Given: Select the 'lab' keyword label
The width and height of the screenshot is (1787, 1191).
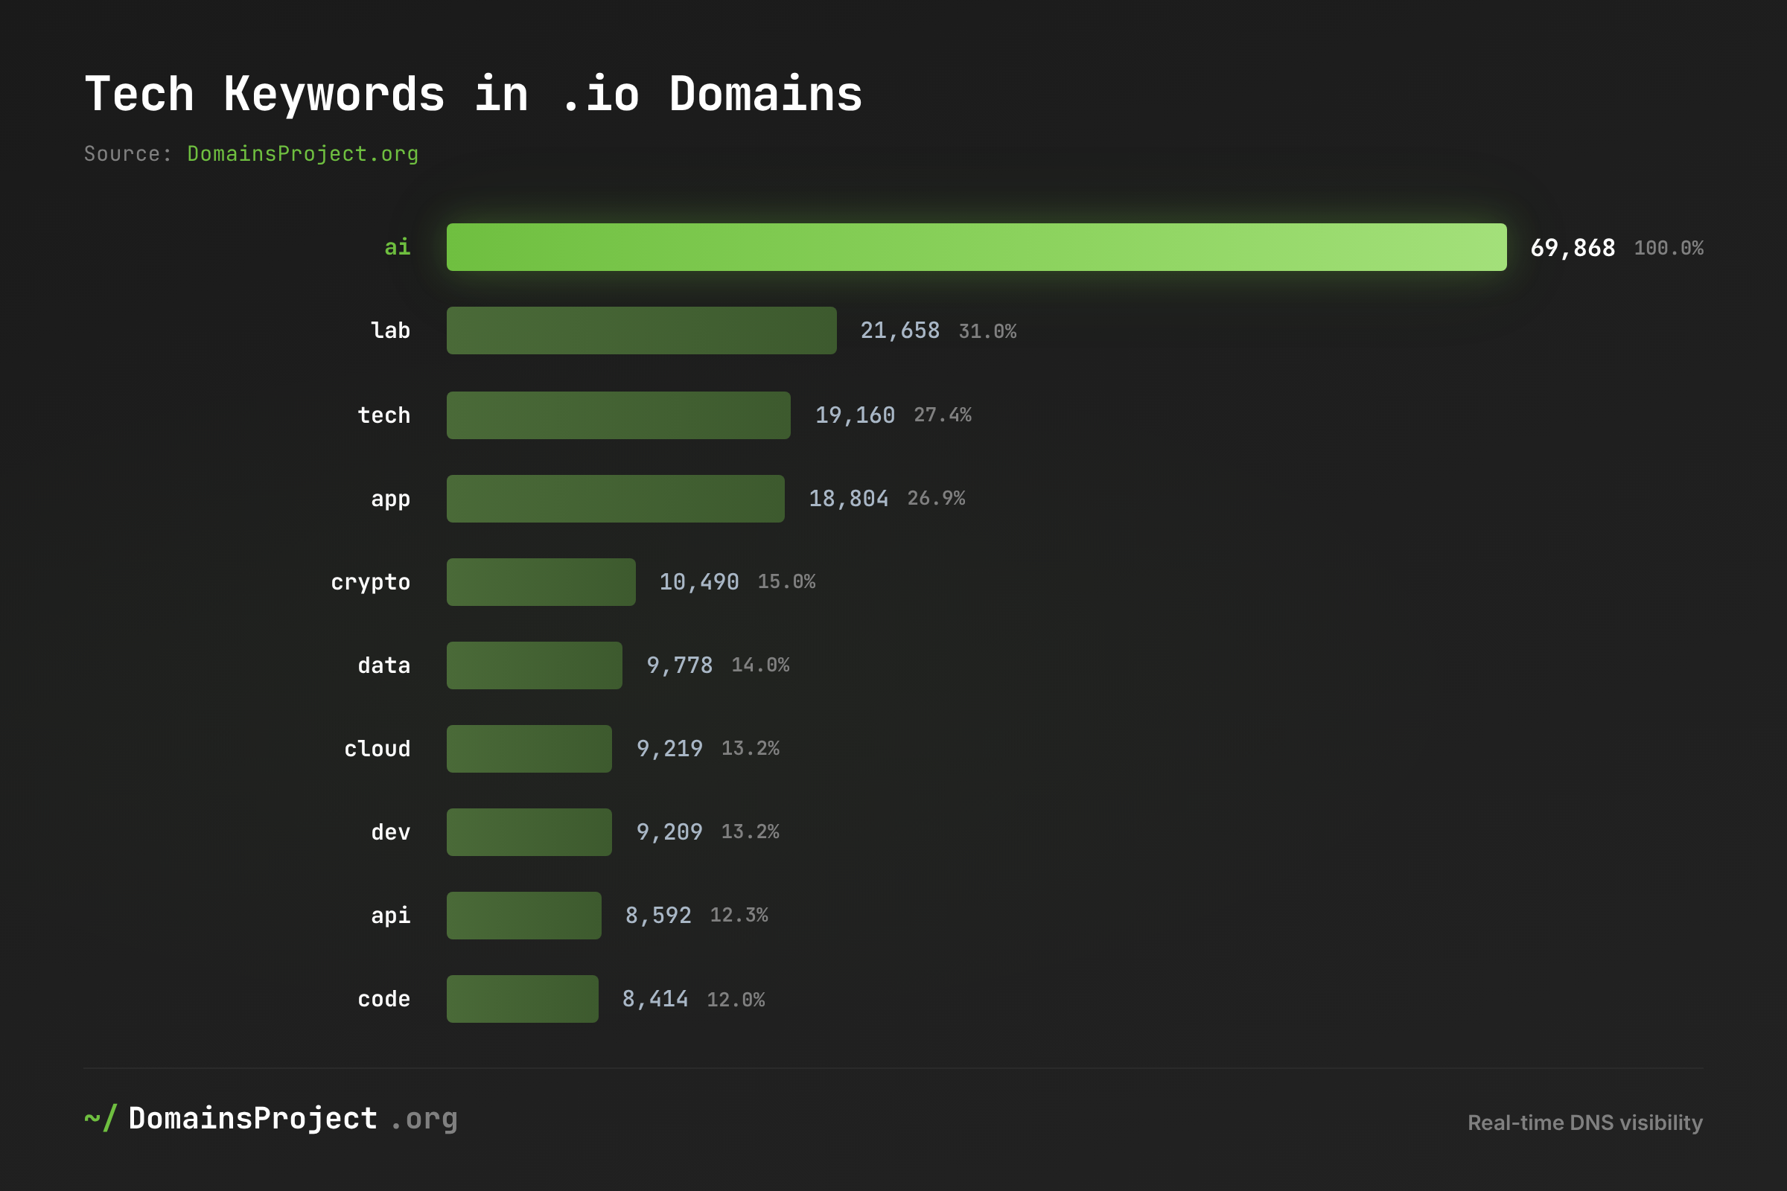Looking at the screenshot, I should pos(390,331).
